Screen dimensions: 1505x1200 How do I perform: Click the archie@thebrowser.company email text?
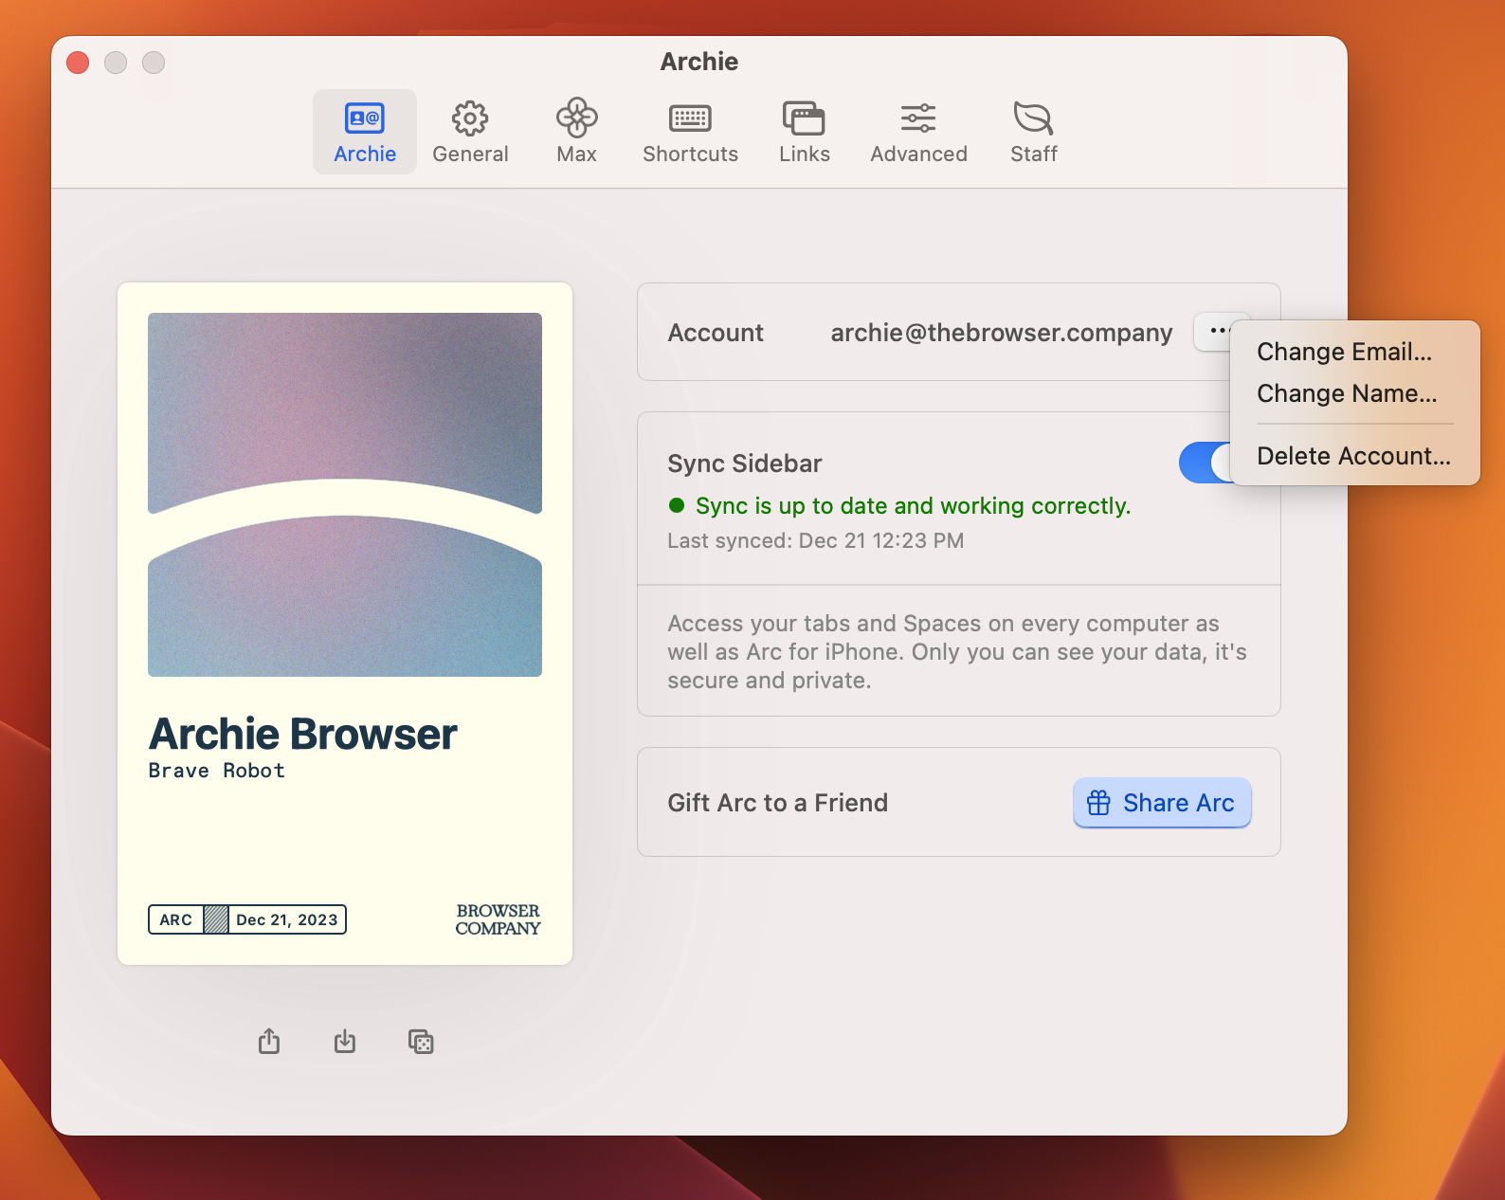[1001, 333]
